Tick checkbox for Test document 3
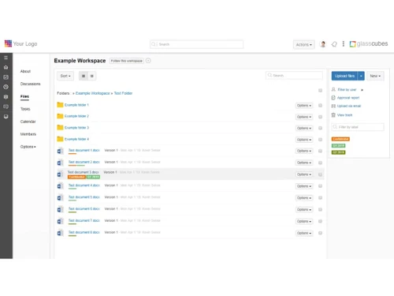The width and height of the screenshot is (394, 296). (x=320, y=174)
